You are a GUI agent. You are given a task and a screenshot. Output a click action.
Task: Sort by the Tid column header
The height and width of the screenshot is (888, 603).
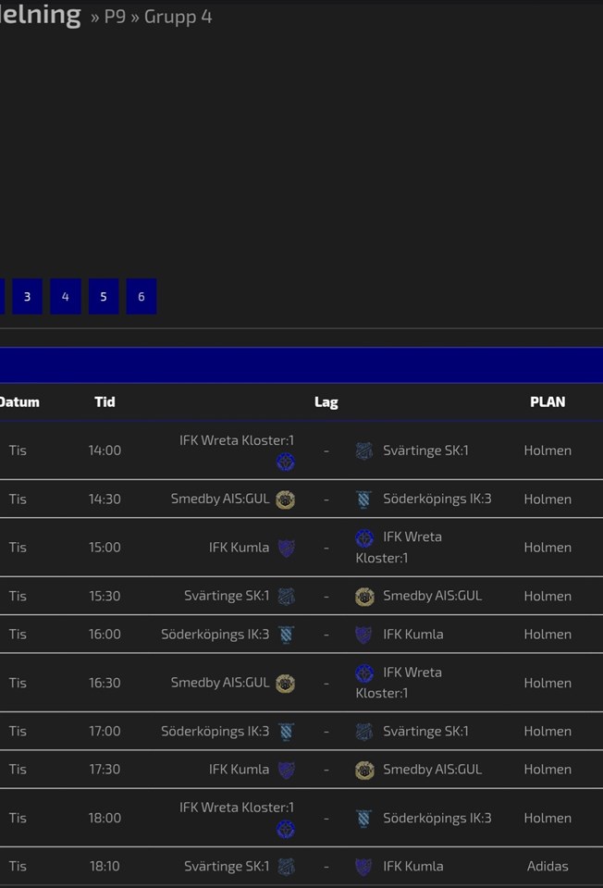[x=105, y=401]
